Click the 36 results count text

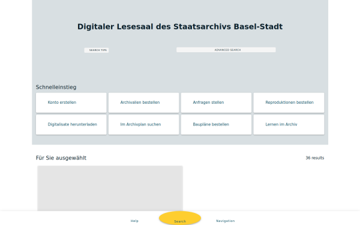(315, 158)
